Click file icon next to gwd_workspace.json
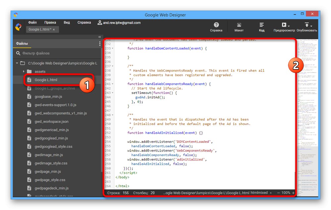The height and width of the screenshot is (210, 331). coord(29,121)
